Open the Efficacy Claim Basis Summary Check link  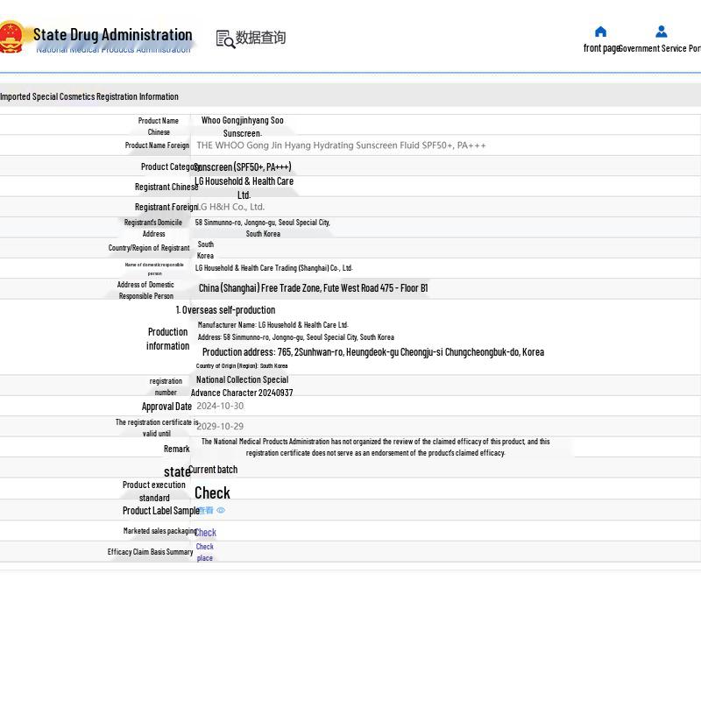point(205,552)
